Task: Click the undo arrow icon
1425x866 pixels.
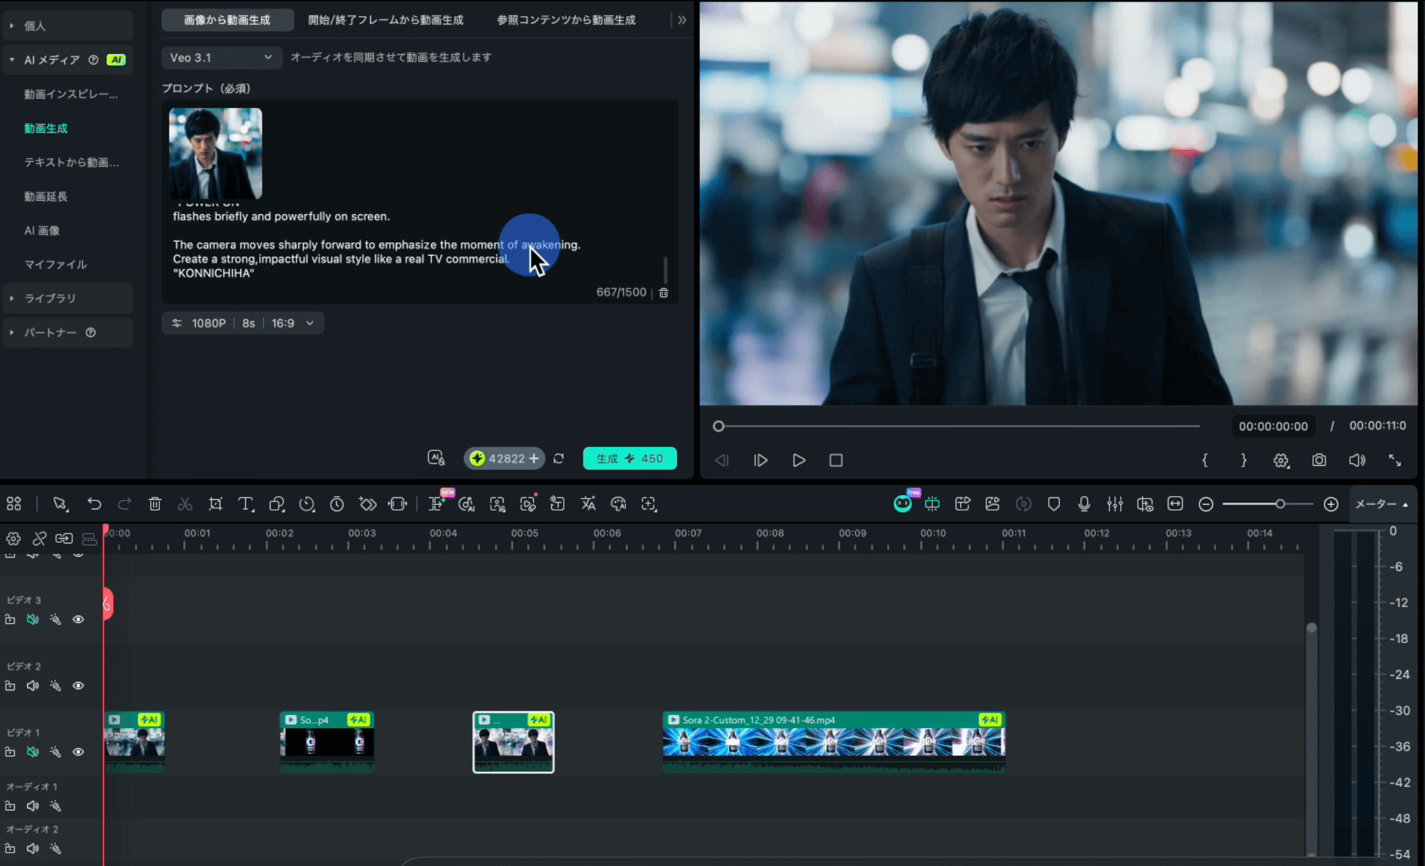Action: click(x=94, y=504)
